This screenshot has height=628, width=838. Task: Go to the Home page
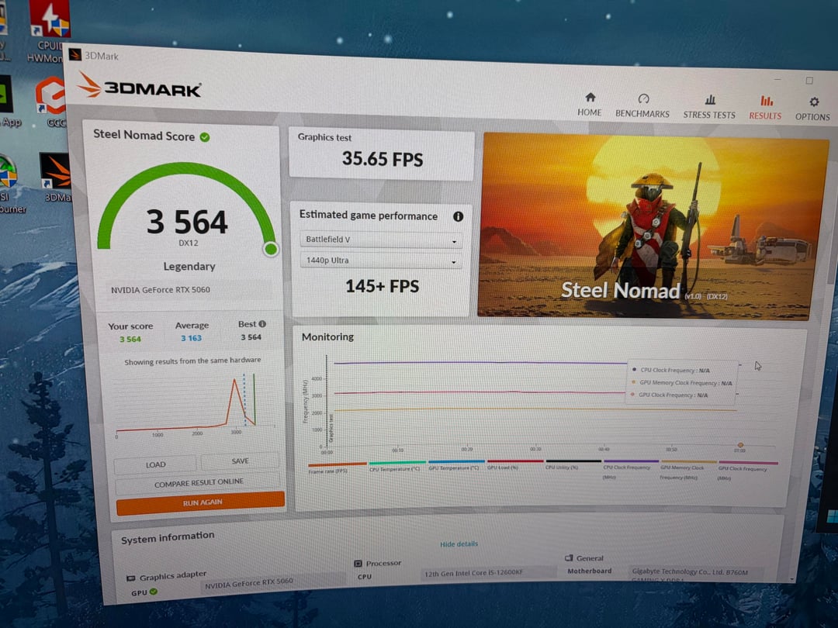point(590,105)
